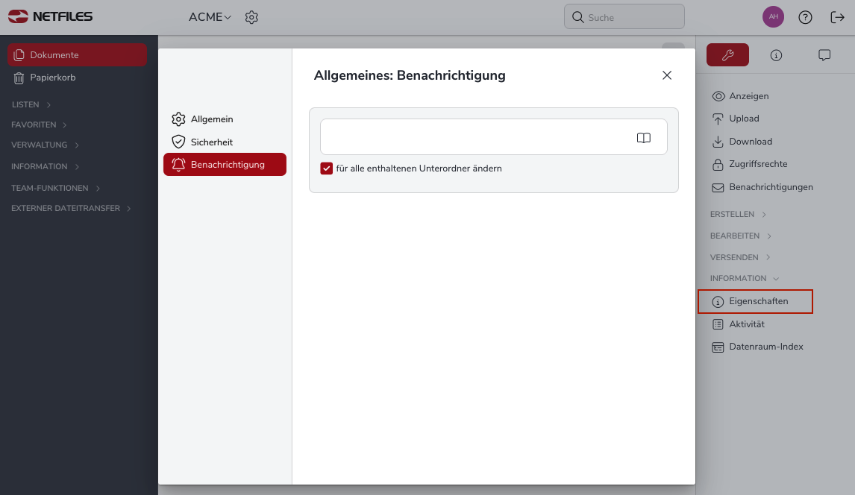Click the Anzeigen eye icon

(x=718, y=96)
